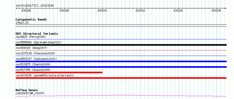Open the LOC63930|NR_033370 gene label
The image size is (234, 99).
click(30, 93)
